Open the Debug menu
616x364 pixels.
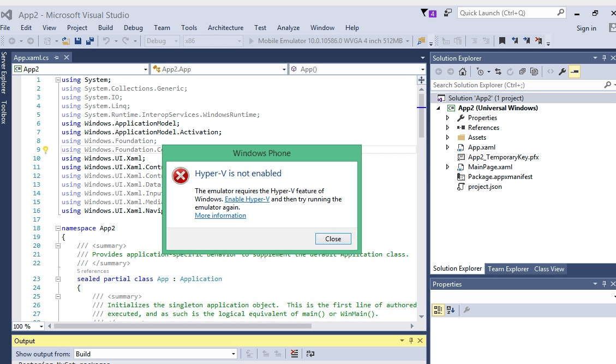[x=133, y=28]
